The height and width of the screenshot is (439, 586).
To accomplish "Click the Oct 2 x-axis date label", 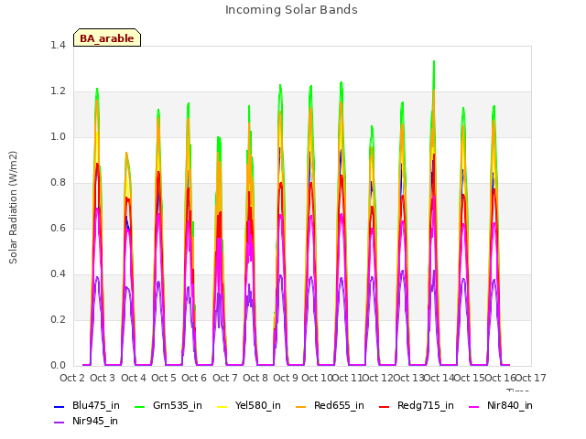I will 72,378.
